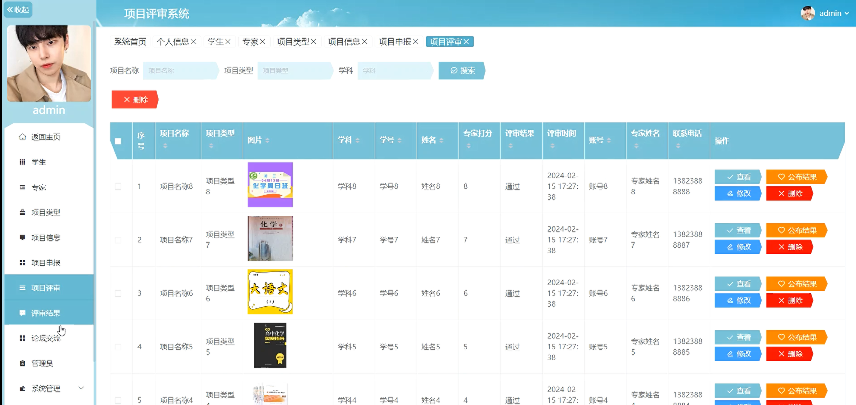Switch to the 系统首页 tab
Image resolution: width=856 pixels, height=405 pixels.
coord(130,42)
